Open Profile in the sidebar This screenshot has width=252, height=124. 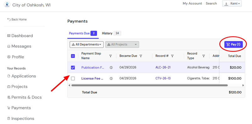tap(15, 57)
